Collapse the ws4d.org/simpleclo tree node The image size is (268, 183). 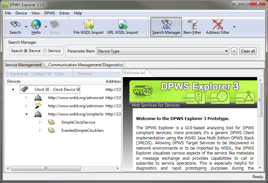[x=26, y=114]
